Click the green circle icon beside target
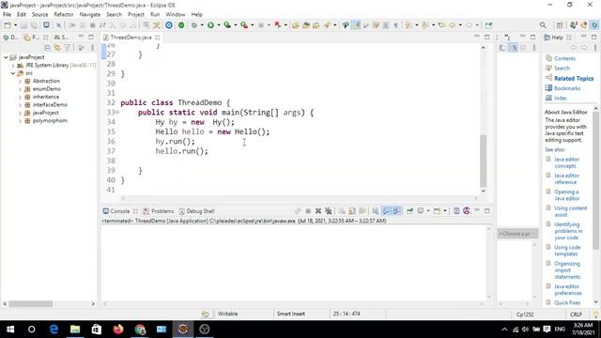The image size is (601, 338). (181, 25)
